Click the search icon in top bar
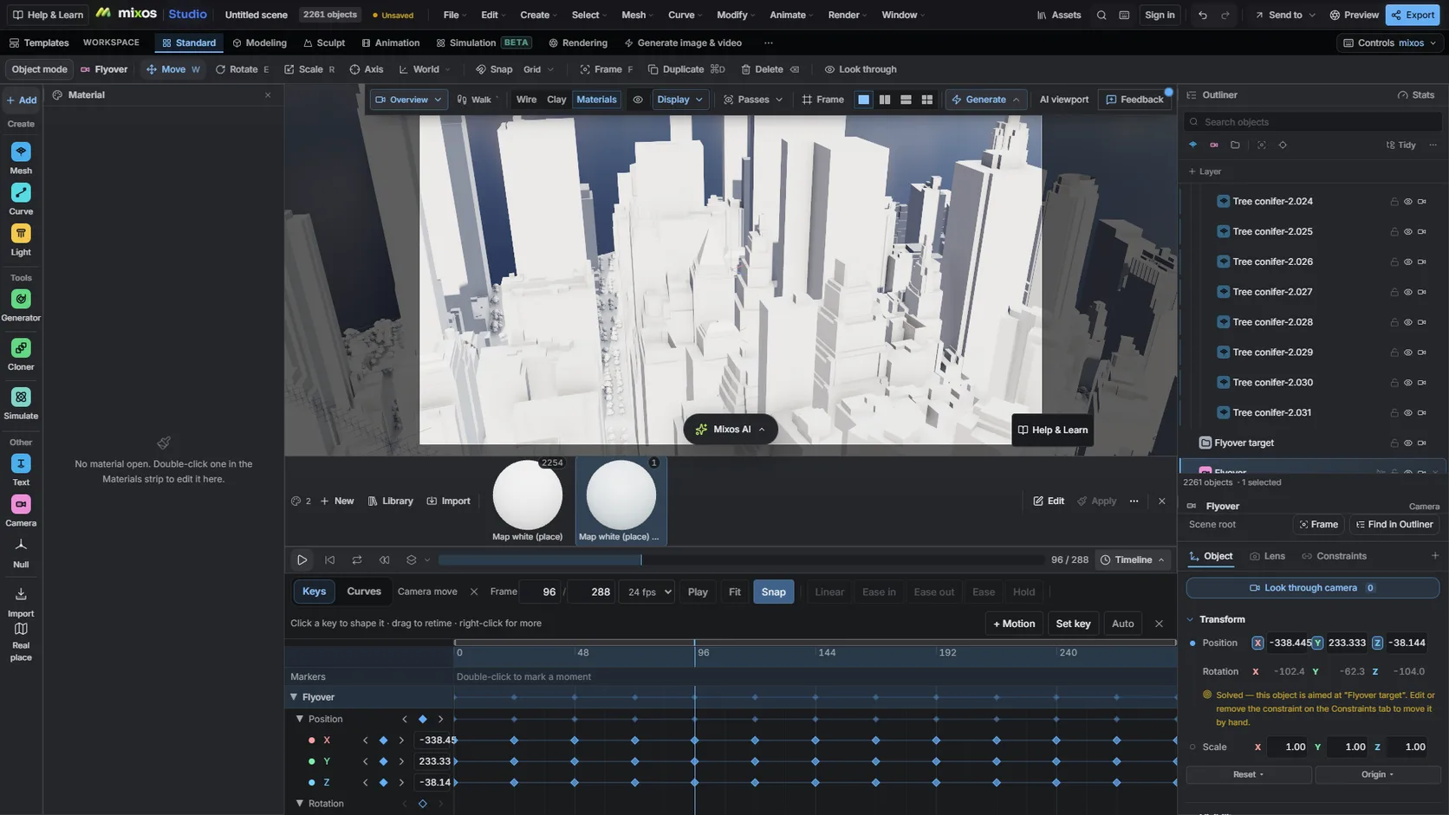 pyautogui.click(x=1101, y=15)
